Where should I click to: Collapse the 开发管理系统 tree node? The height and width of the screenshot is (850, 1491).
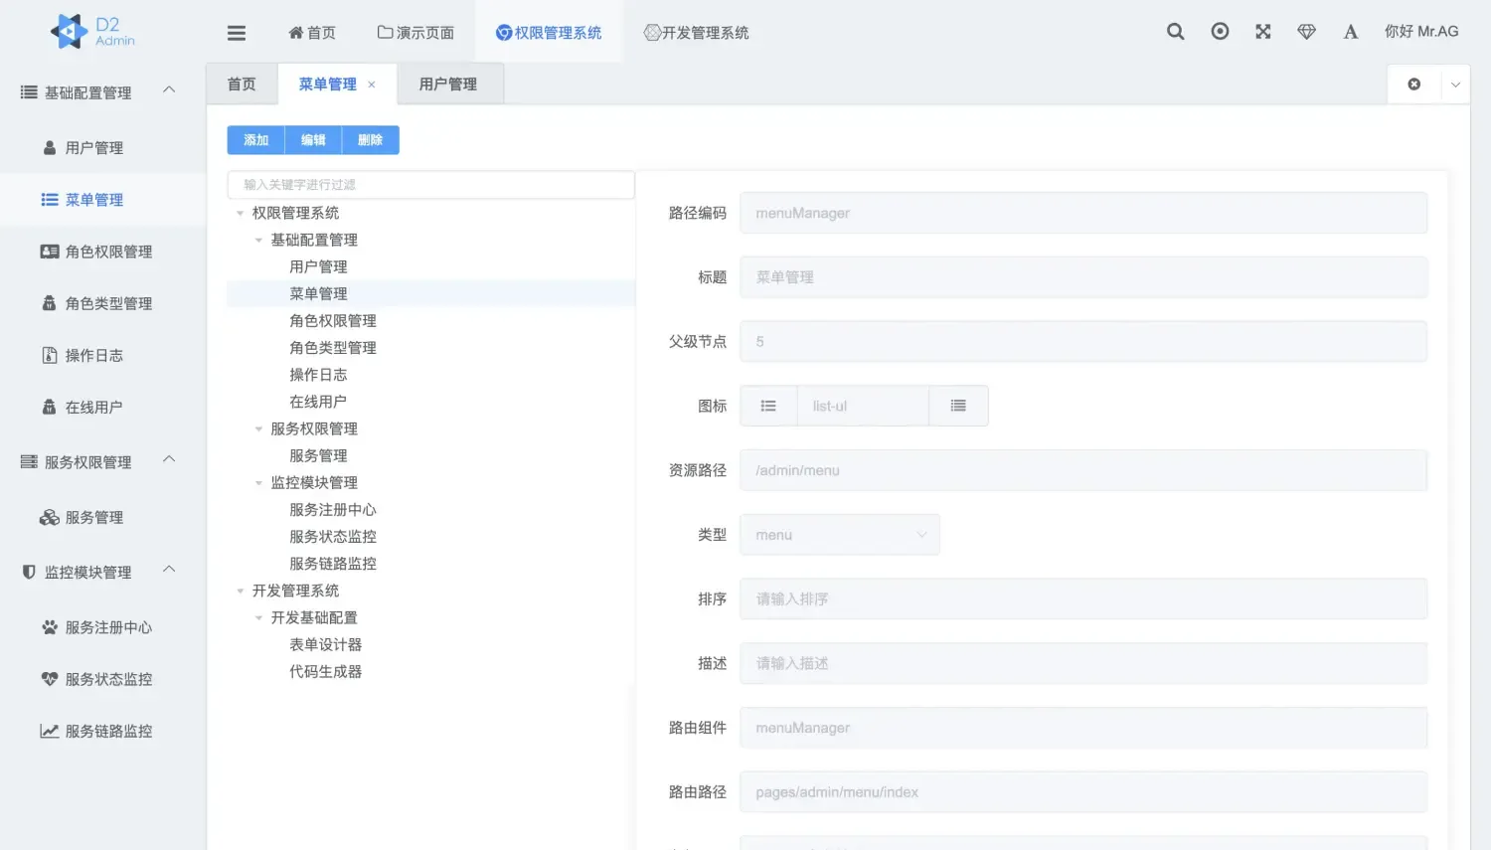[240, 590]
